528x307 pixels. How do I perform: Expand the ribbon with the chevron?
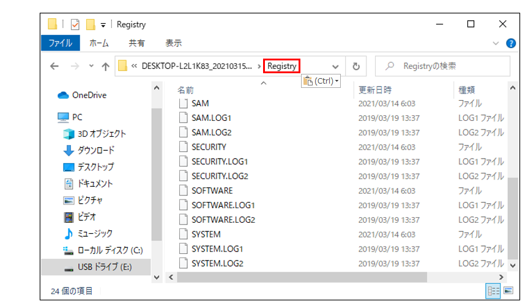tap(496, 43)
